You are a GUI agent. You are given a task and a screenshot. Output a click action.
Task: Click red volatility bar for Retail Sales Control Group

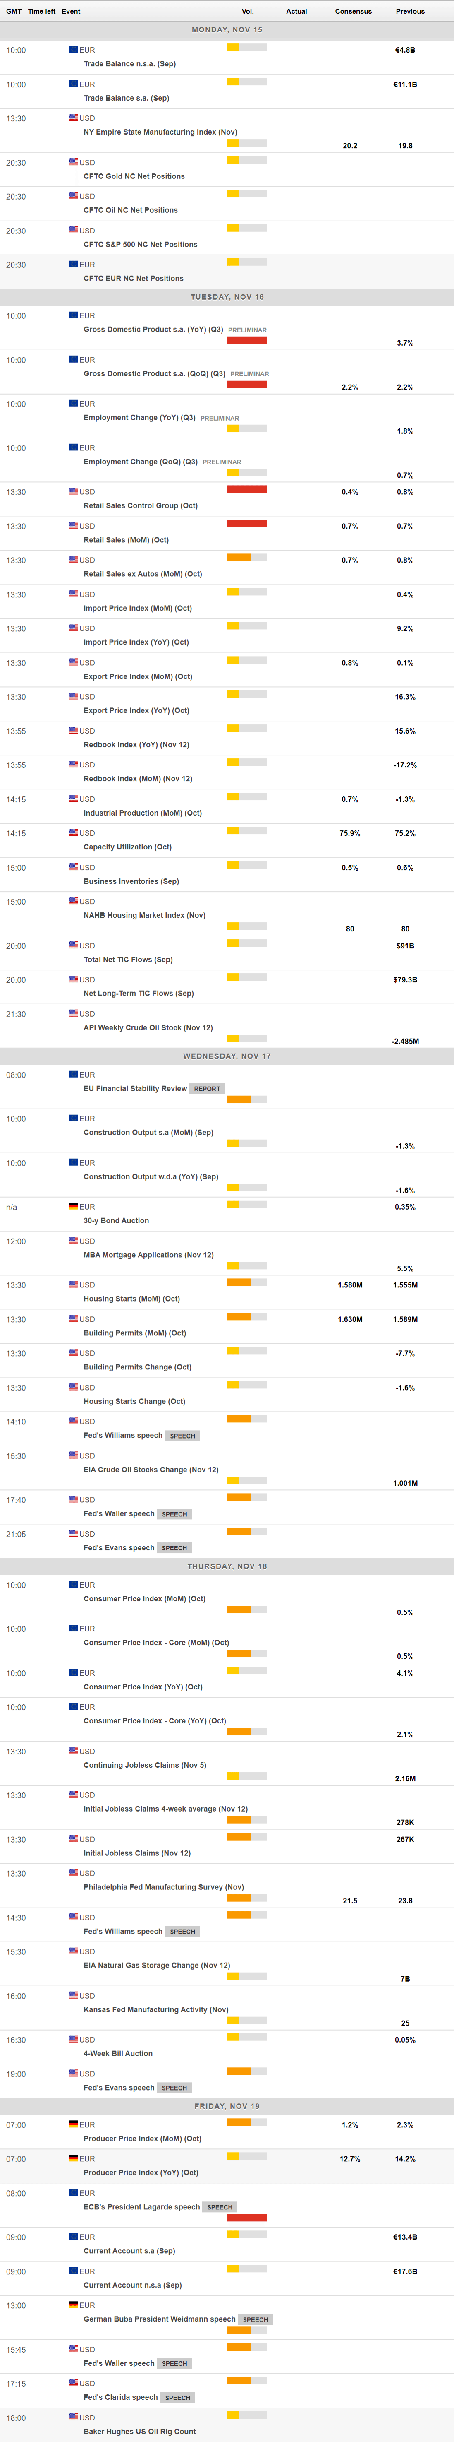coord(246,489)
